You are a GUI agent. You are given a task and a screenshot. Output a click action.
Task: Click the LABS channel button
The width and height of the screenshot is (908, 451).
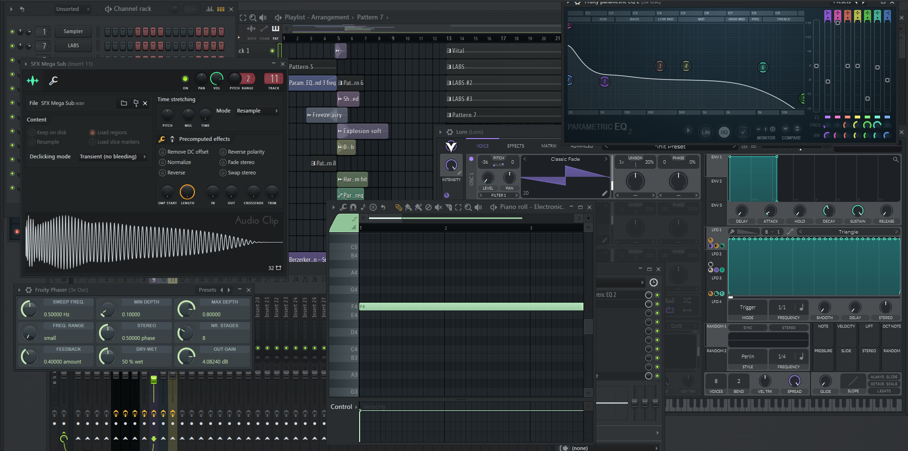click(73, 46)
